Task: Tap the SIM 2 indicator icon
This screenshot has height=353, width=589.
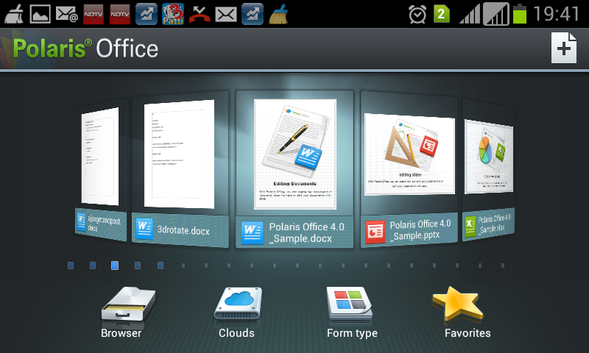Action: [441, 14]
